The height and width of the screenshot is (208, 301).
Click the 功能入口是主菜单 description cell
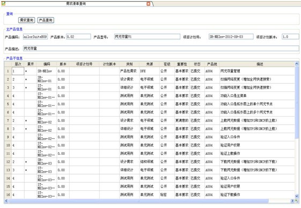click(x=257, y=96)
